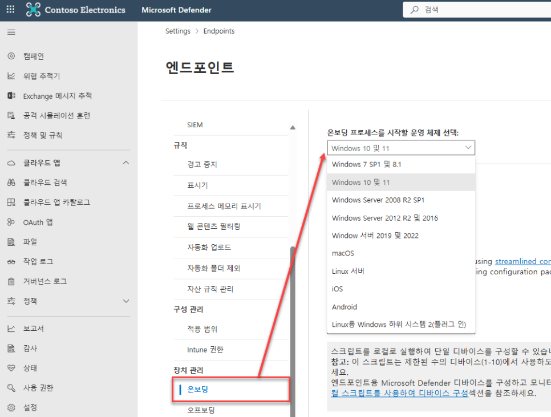Open 스크립트를 사용하여 디바이스 구성 link

click(399, 393)
